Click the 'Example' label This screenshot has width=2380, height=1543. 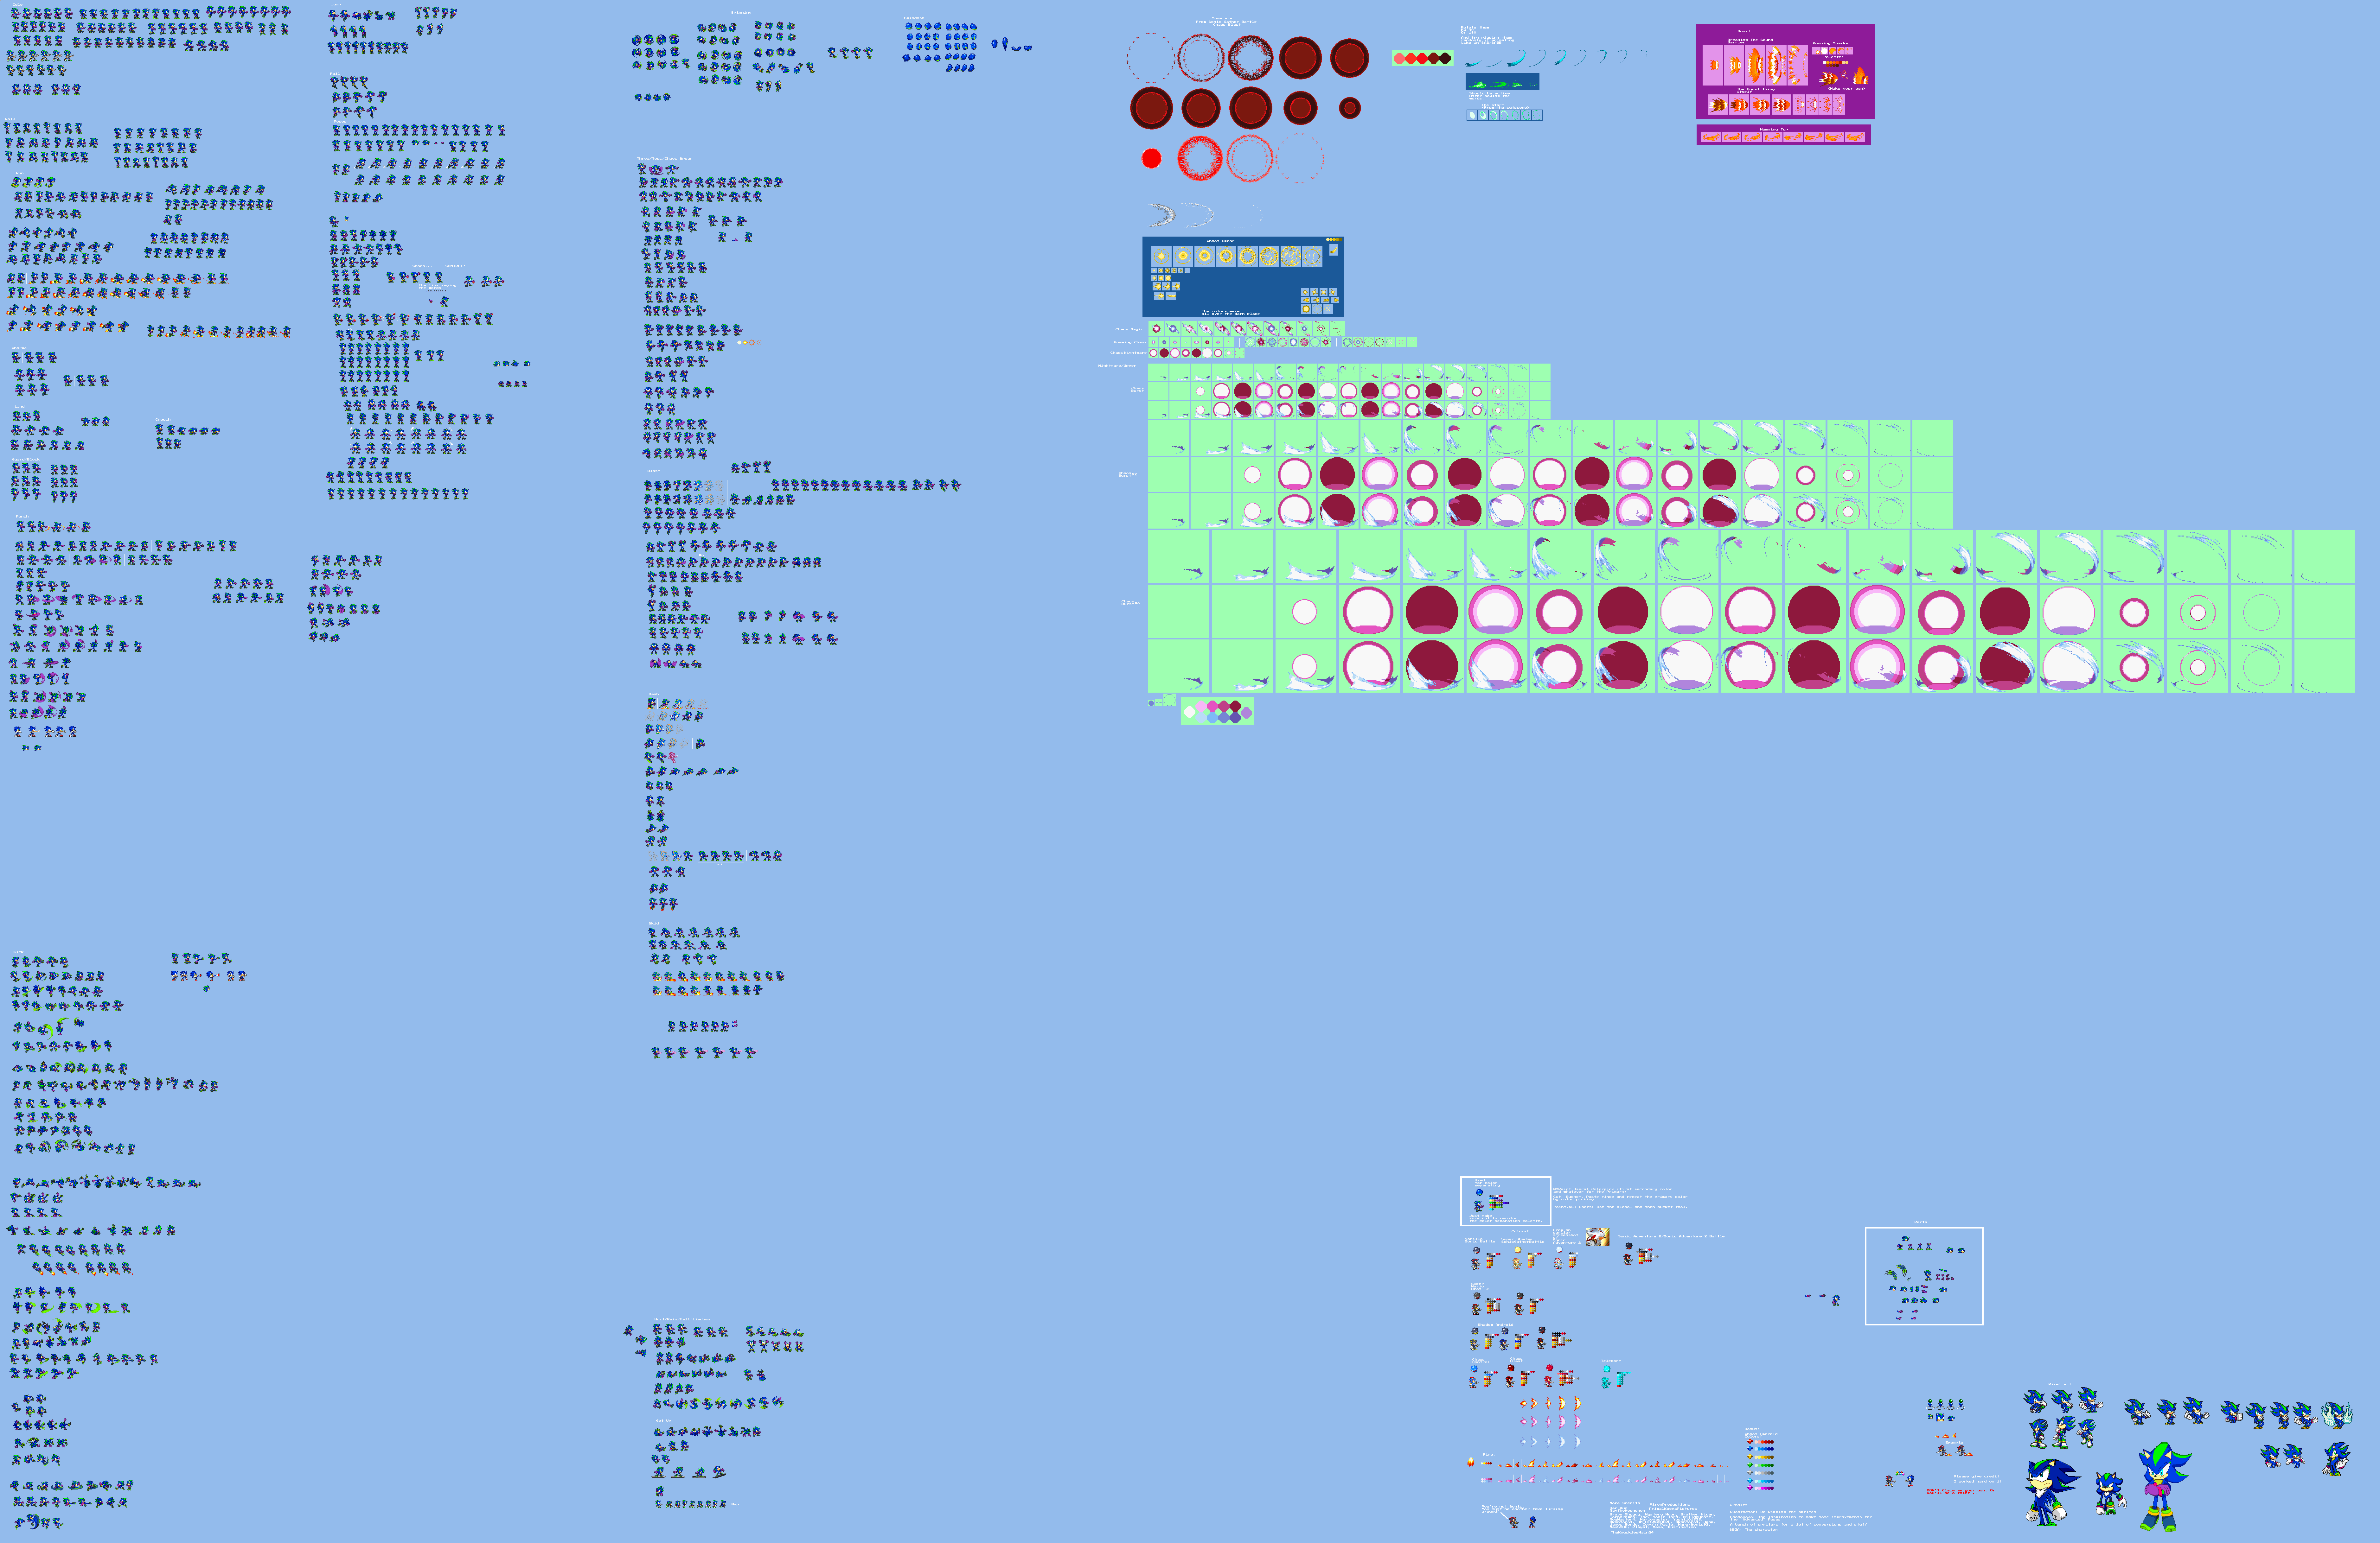click(x=1954, y=1443)
